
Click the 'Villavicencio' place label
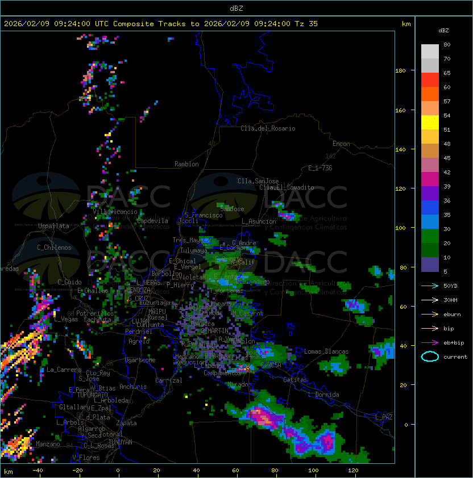115,212
